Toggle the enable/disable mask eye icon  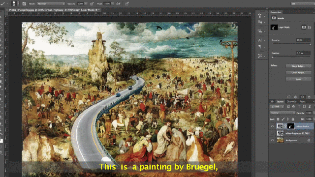click(302, 97)
